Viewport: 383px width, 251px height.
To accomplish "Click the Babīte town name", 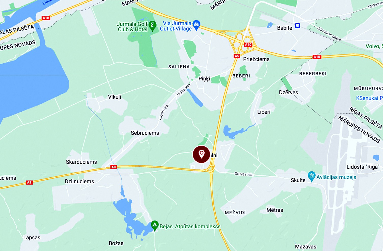I will tap(285, 28).
